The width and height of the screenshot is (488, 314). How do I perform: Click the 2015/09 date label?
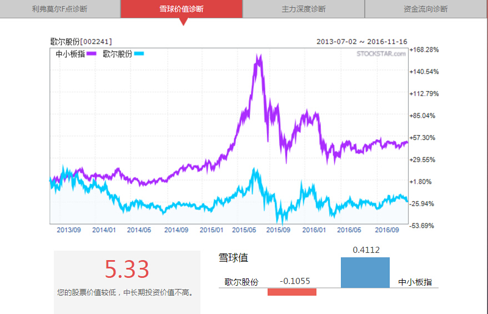278,230
